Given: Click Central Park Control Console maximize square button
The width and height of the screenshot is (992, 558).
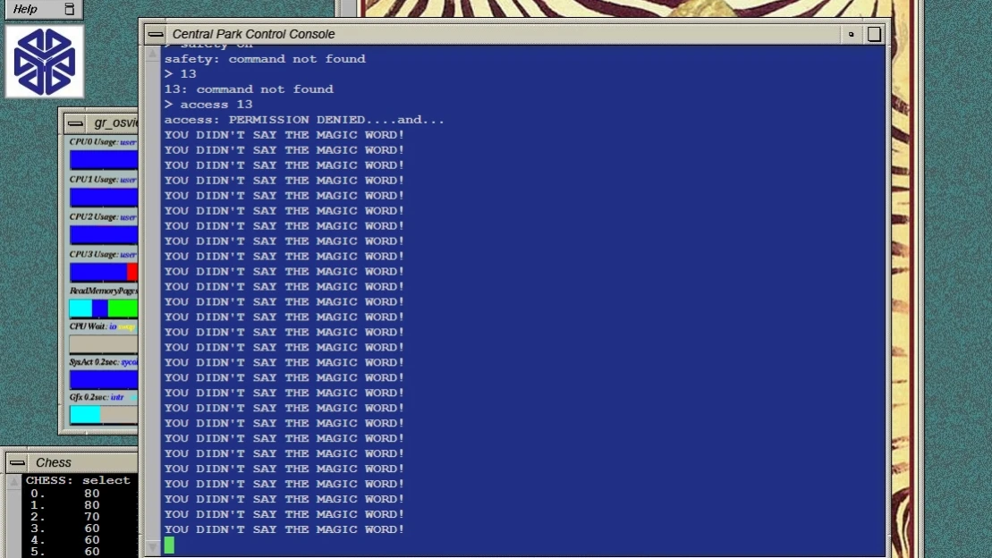Looking at the screenshot, I should click(874, 34).
